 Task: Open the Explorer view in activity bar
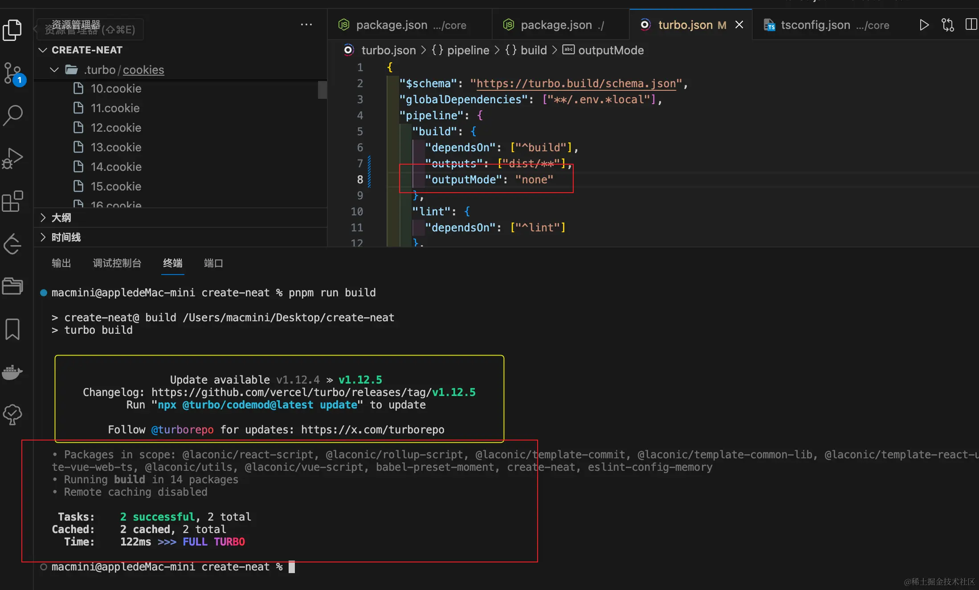pos(12,30)
